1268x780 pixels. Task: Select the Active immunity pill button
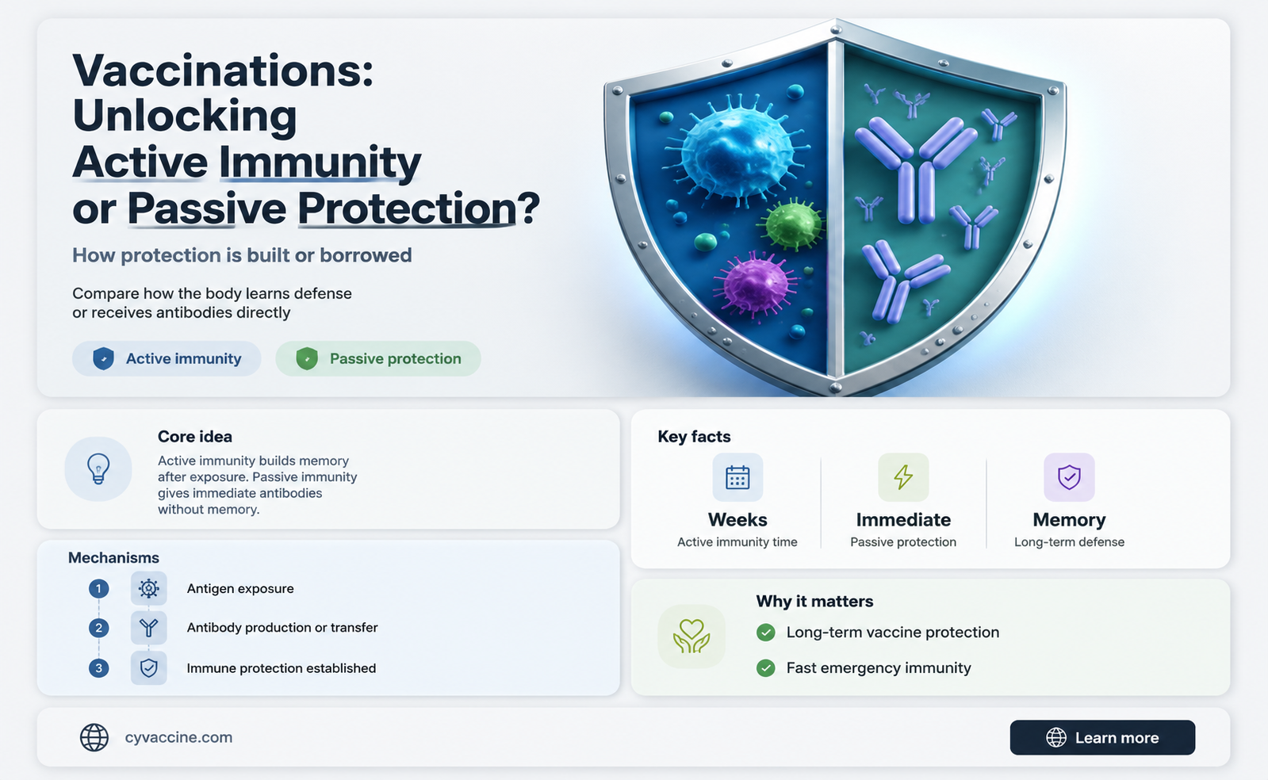point(167,358)
